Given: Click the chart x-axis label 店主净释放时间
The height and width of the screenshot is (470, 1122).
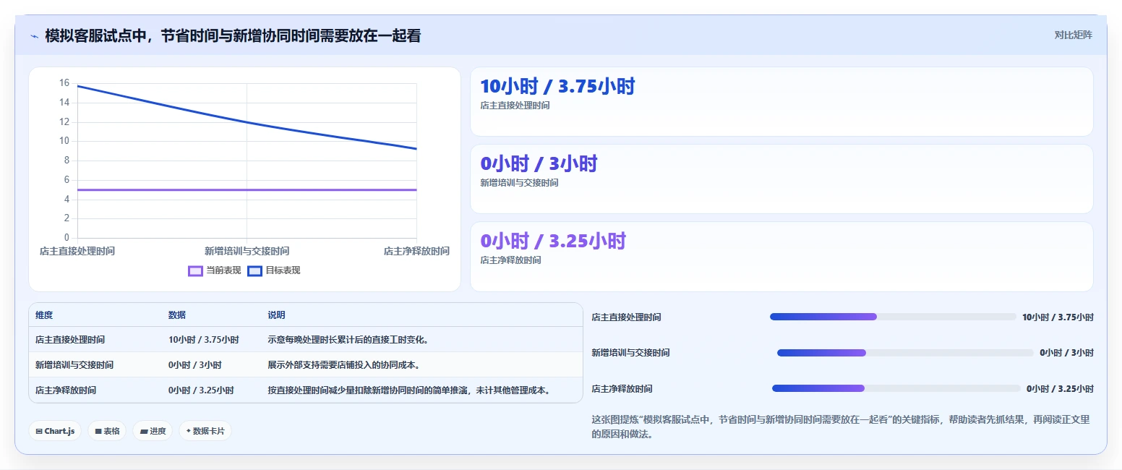Looking at the screenshot, I should (x=416, y=251).
